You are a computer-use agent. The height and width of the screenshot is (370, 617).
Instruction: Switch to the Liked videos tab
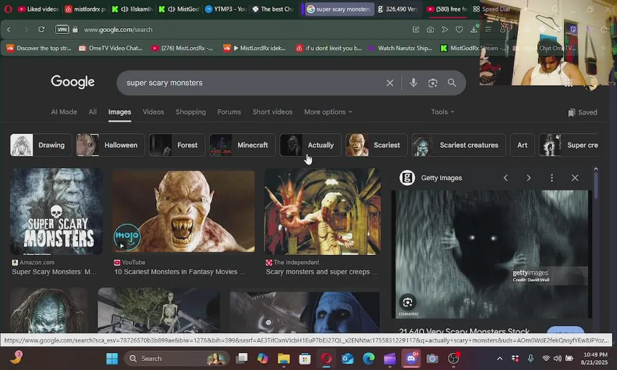coord(38,9)
